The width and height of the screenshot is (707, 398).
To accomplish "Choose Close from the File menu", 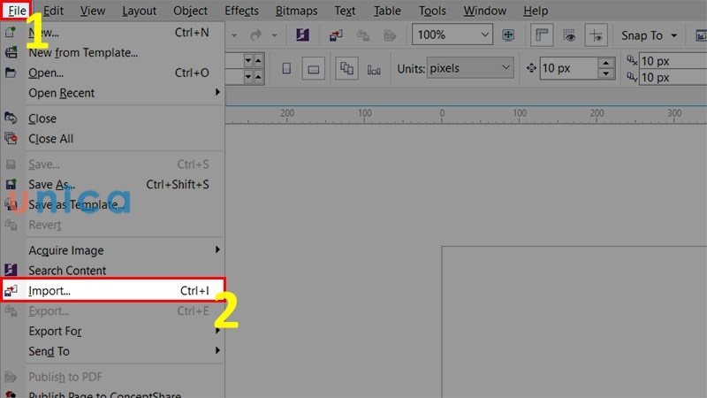I will (113, 119).
